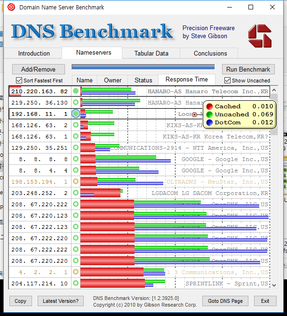Click orange status circle for 198.153.194.1
287x316 pixels.
tap(76, 181)
